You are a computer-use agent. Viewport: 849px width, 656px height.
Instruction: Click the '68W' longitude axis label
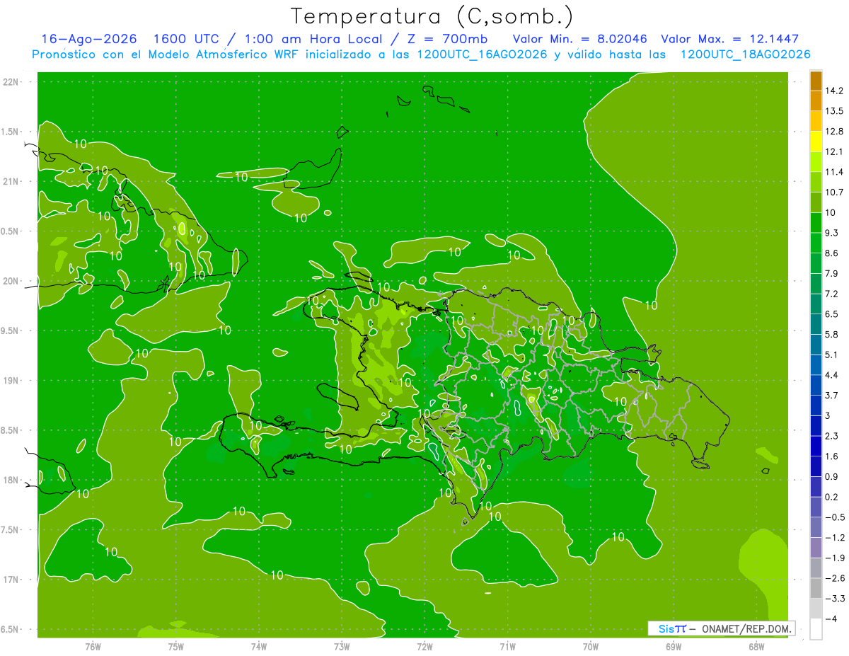pos(756,647)
